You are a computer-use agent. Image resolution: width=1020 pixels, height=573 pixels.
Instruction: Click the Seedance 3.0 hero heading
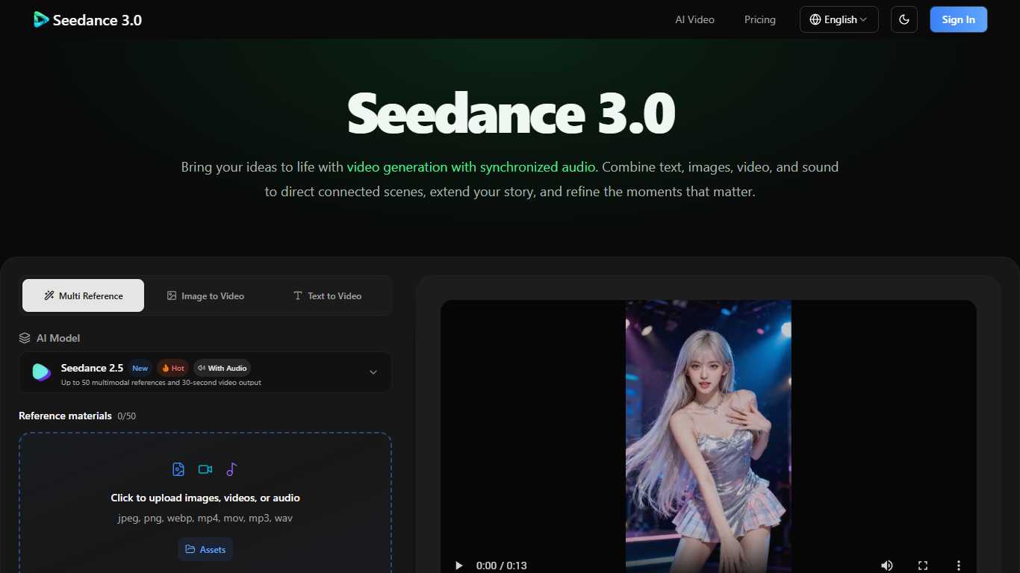coord(511,113)
